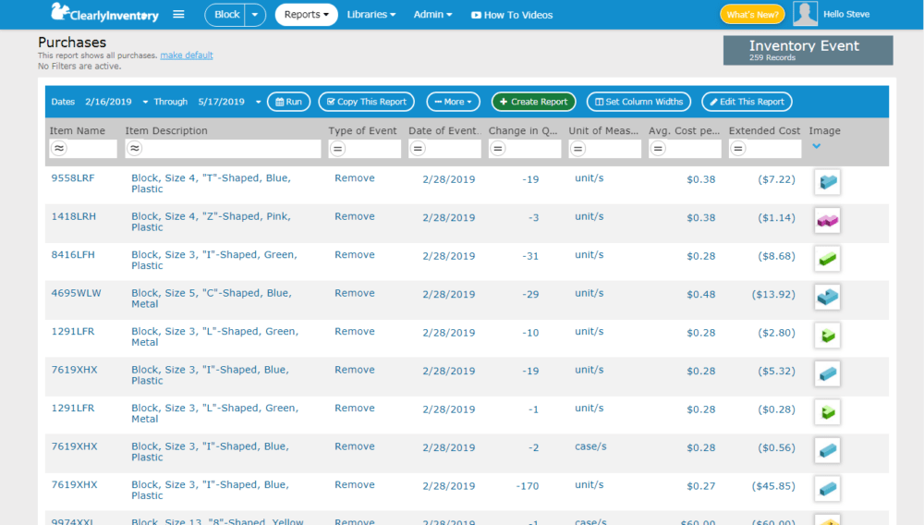The width and height of the screenshot is (924, 525).
Task: Click the Date of Event filter field
Action: (445, 149)
